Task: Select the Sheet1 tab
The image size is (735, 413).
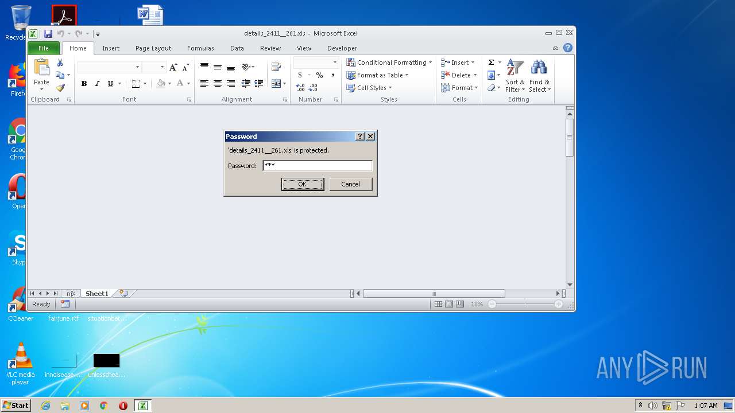Action: click(x=97, y=294)
